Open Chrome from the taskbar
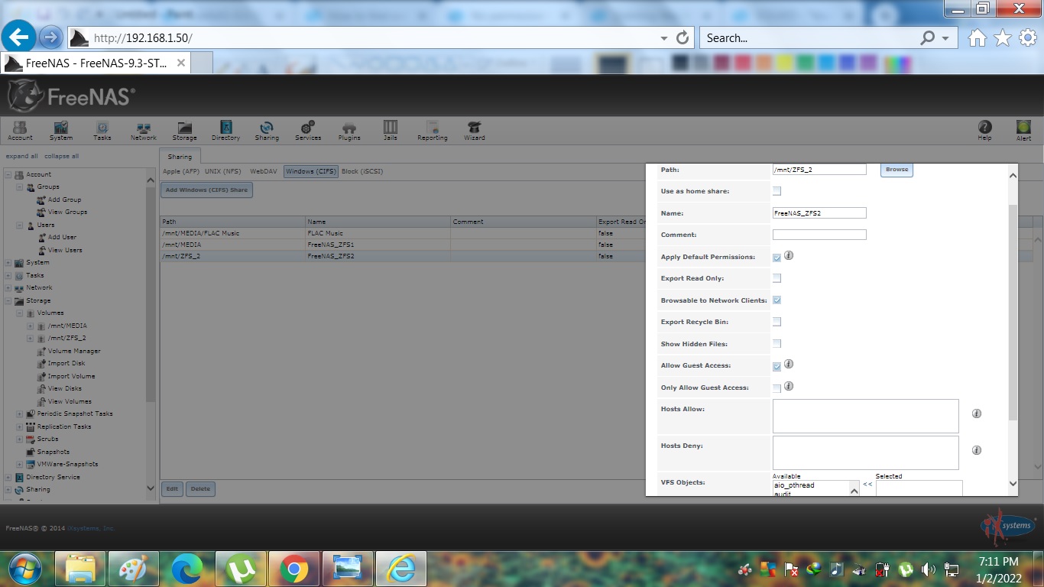The image size is (1044, 587). [x=294, y=569]
